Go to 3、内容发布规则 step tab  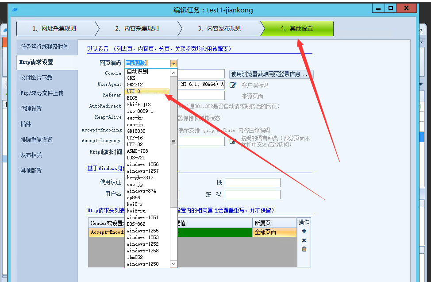coord(220,29)
